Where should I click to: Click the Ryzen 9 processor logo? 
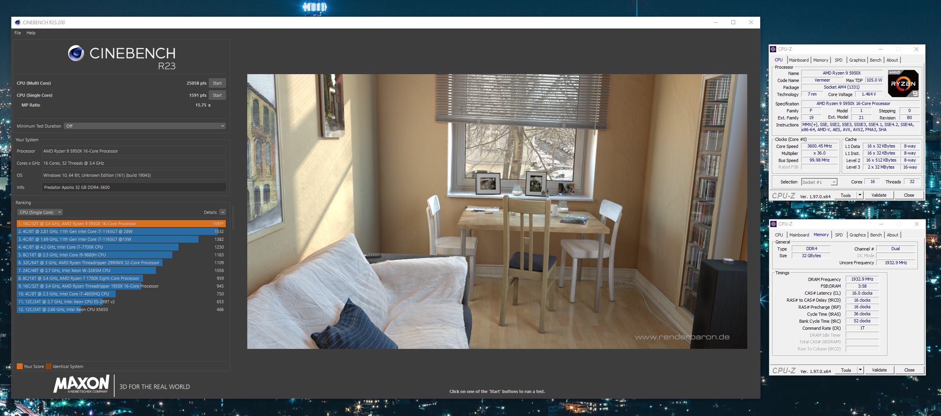click(903, 84)
